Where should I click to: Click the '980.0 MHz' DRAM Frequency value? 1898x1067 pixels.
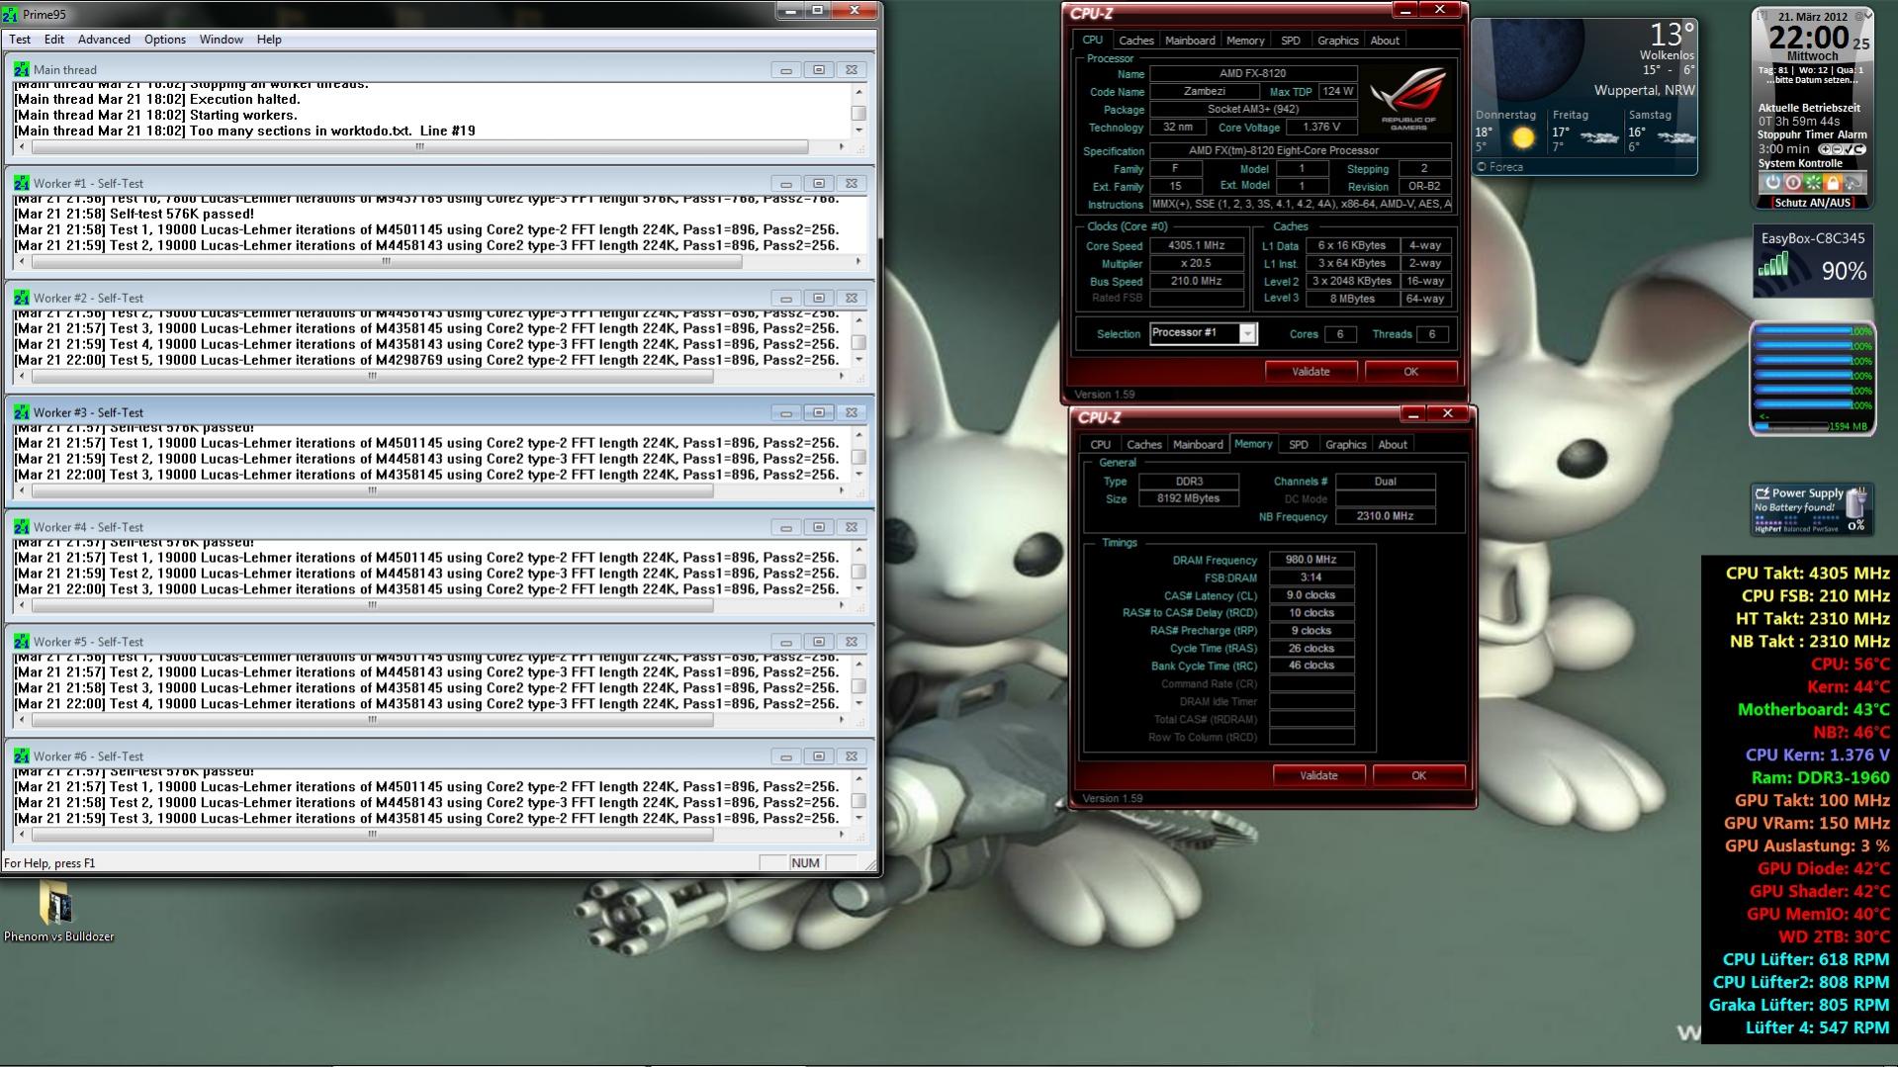point(1311,560)
